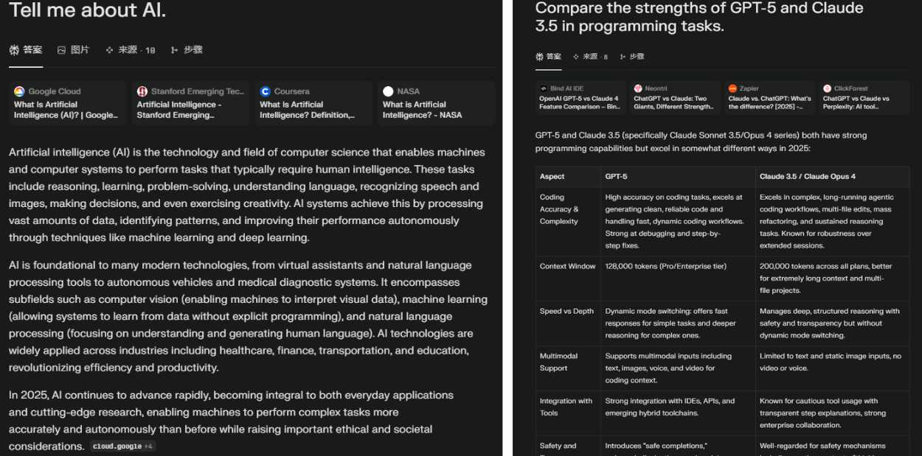Click the Zapier source icon
922x456 pixels.
click(732, 88)
